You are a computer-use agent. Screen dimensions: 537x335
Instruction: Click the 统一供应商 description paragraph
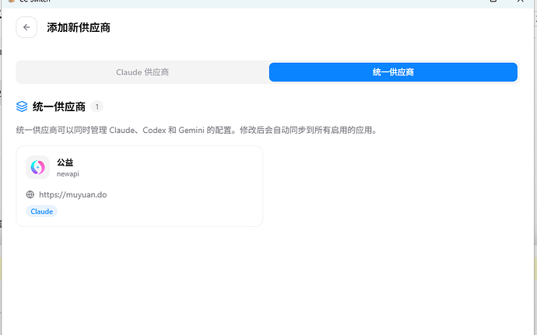197,131
